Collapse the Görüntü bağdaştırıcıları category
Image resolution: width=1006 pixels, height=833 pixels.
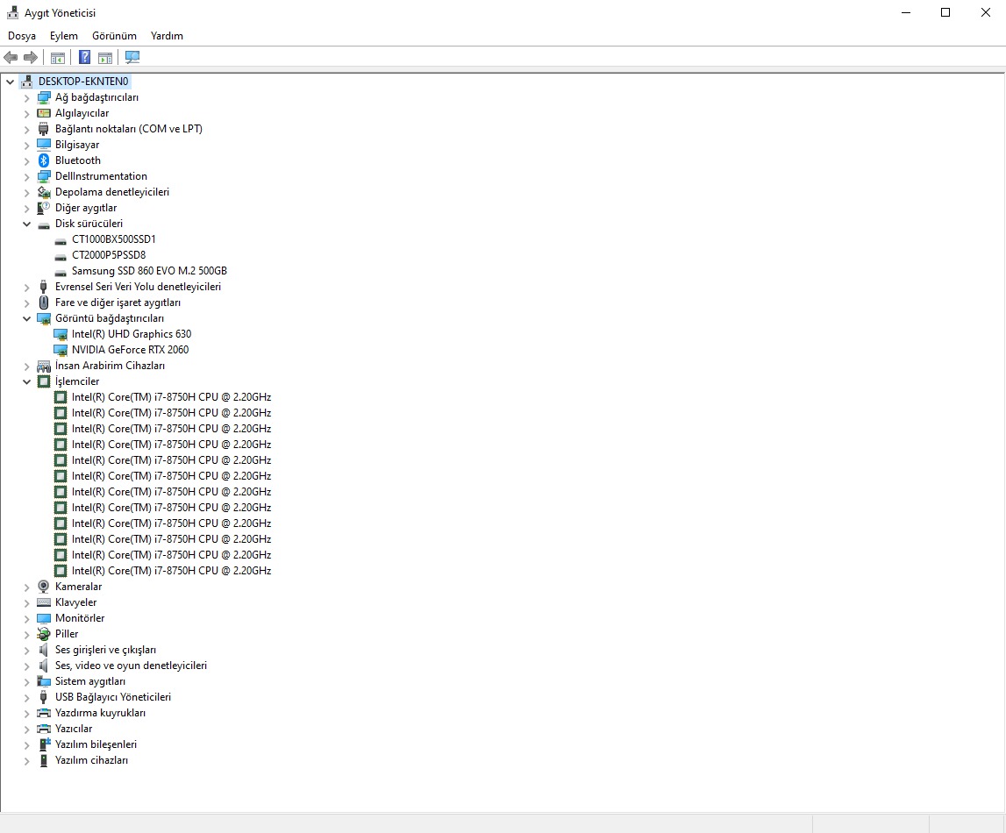point(26,318)
